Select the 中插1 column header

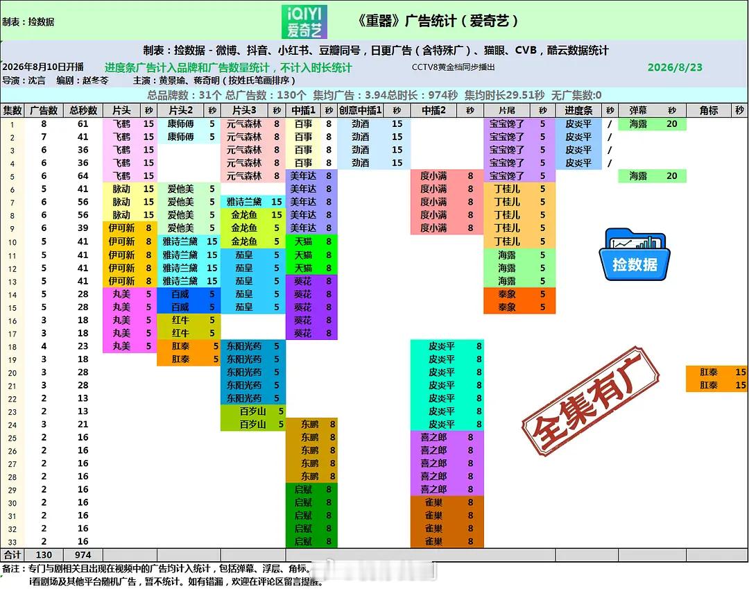pyautogui.click(x=303, y=110)
